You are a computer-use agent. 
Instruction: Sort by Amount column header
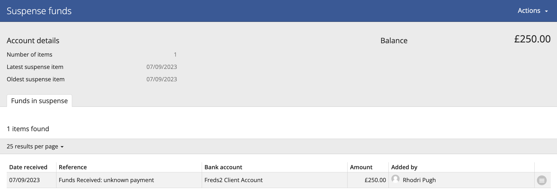click(361, 167)
